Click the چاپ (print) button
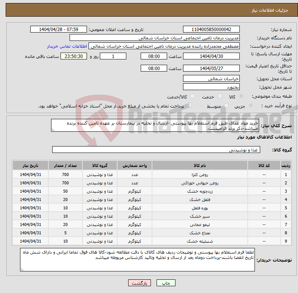298x293 pixels. [x=166, y=283]
